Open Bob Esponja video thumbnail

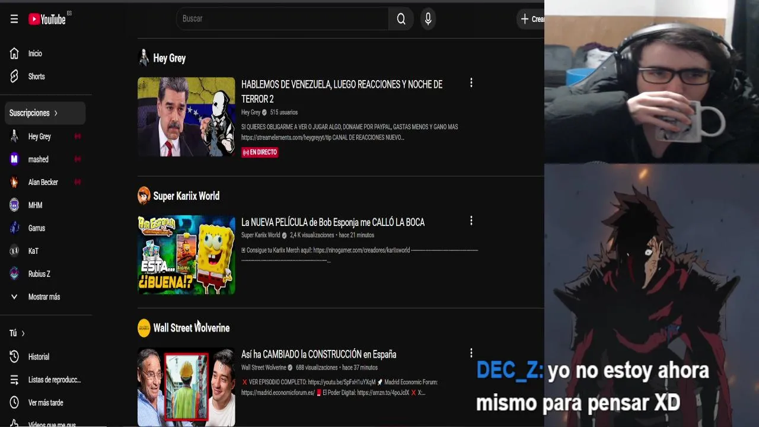point(186,254)
